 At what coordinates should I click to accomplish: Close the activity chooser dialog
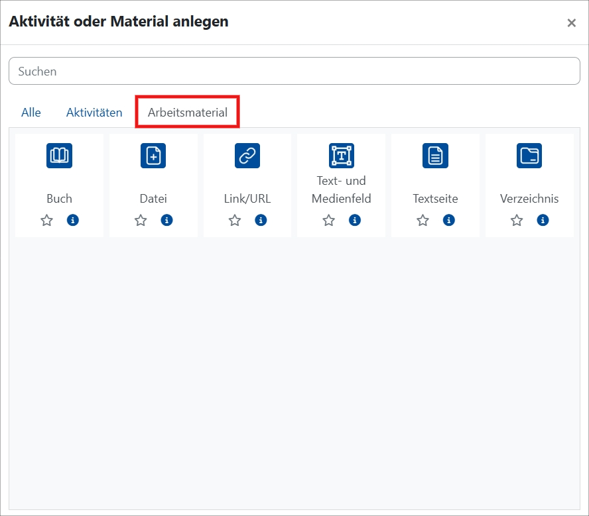572,23
